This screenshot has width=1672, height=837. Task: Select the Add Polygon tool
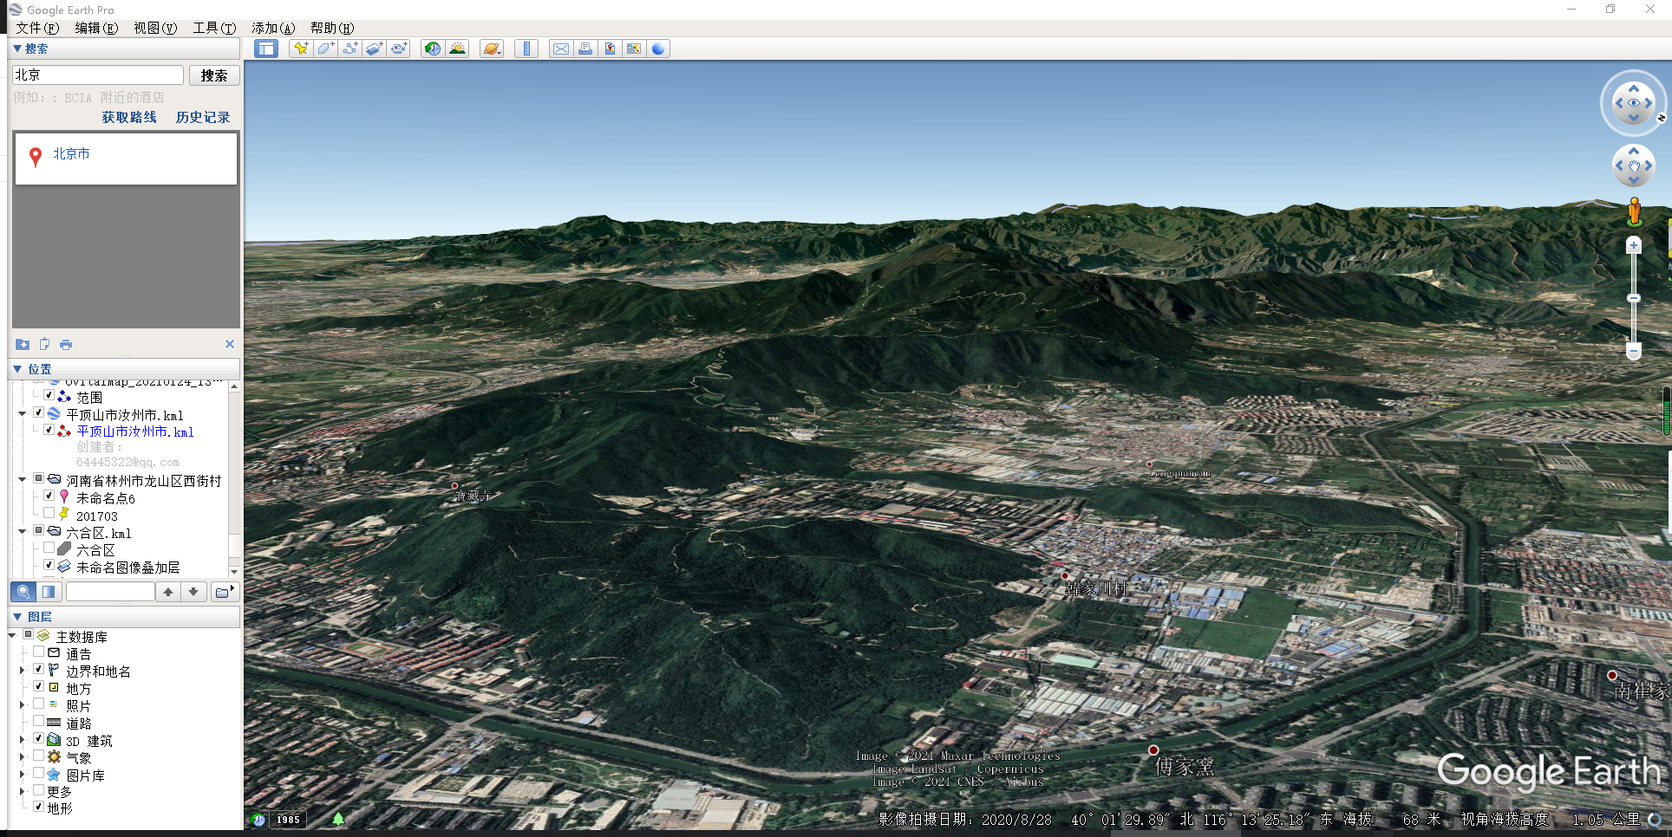coord(325,49)
